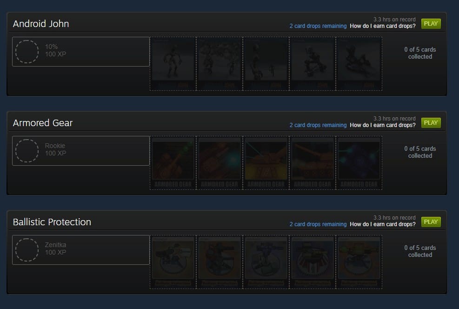459x309 pixels.
Task: Select the Armored Gear Rookie badge icon
Action: pos(27,151)
